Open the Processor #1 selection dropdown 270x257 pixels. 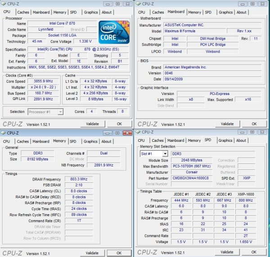pyautogui.click(x=45, y=112)
